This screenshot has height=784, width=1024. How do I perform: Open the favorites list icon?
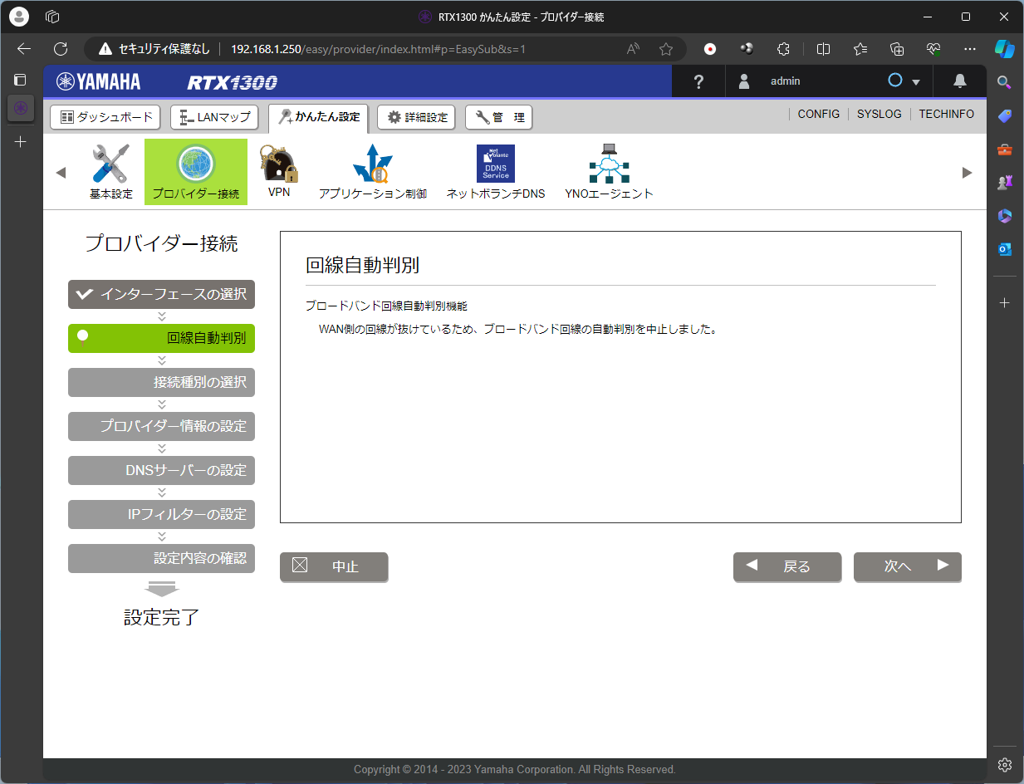(x=860, y=49)
